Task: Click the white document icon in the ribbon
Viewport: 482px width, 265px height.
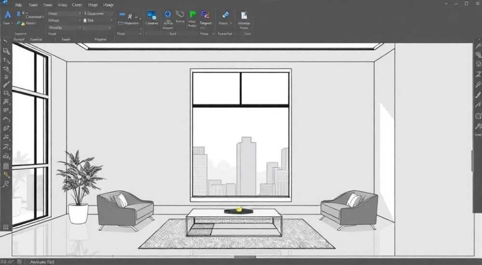Action: [x=244, y=15]
